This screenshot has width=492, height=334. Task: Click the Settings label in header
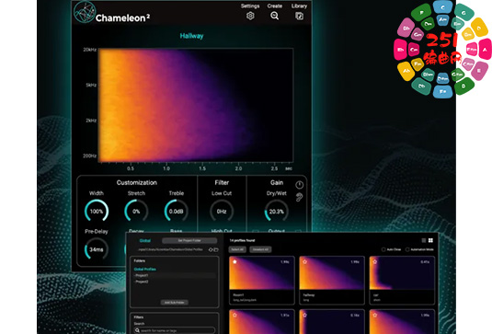[x=250, y=6]
